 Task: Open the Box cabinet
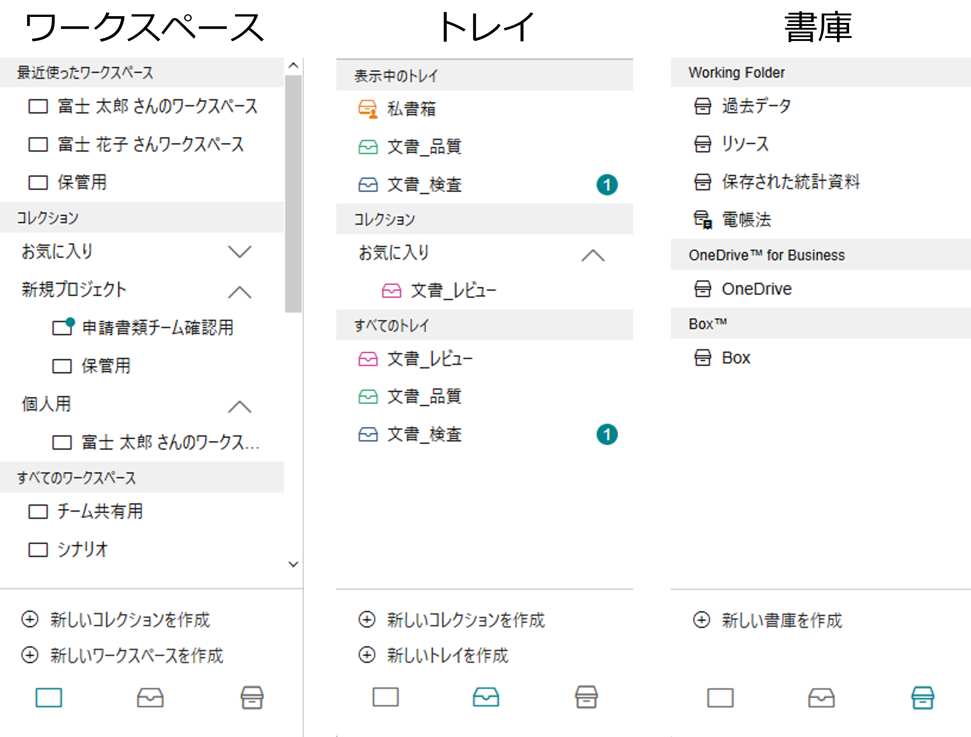[821, 357]
